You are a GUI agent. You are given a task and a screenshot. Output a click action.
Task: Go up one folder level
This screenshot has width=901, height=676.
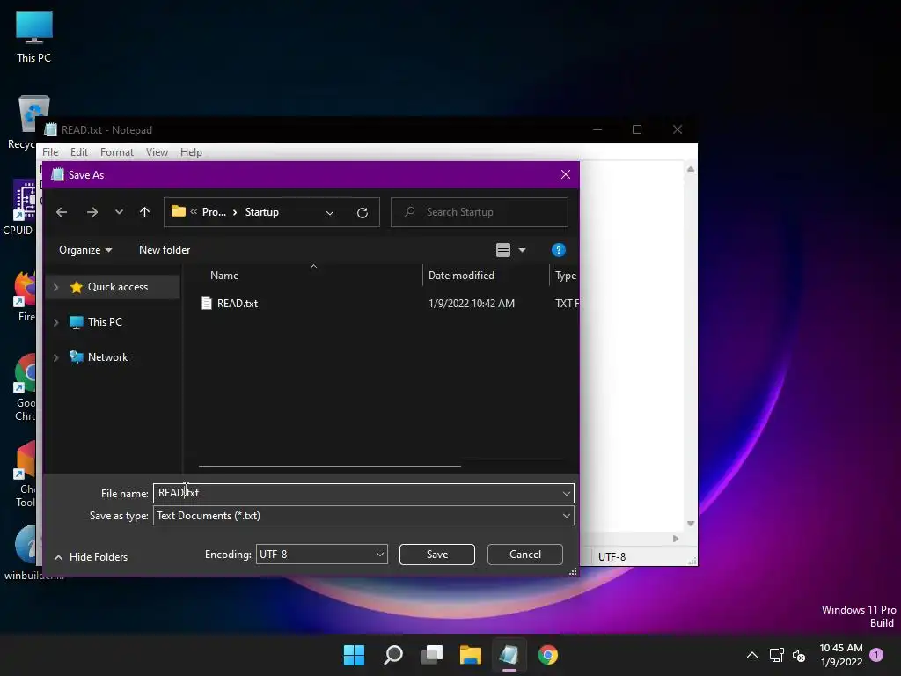[x=145, y=212]
